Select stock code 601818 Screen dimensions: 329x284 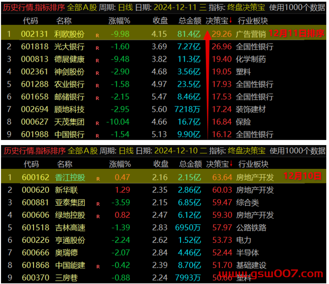35,47
